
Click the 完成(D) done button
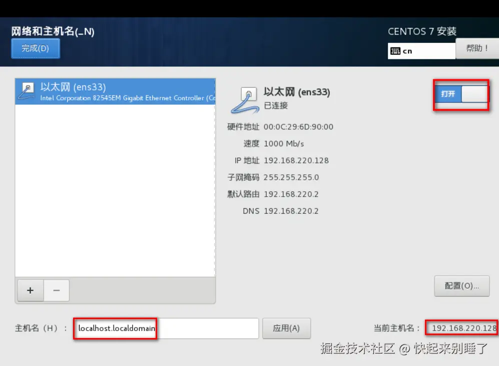(36, 48)
